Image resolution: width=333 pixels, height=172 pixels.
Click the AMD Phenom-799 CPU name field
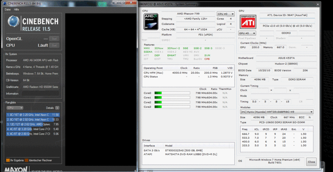coord(188,14)
